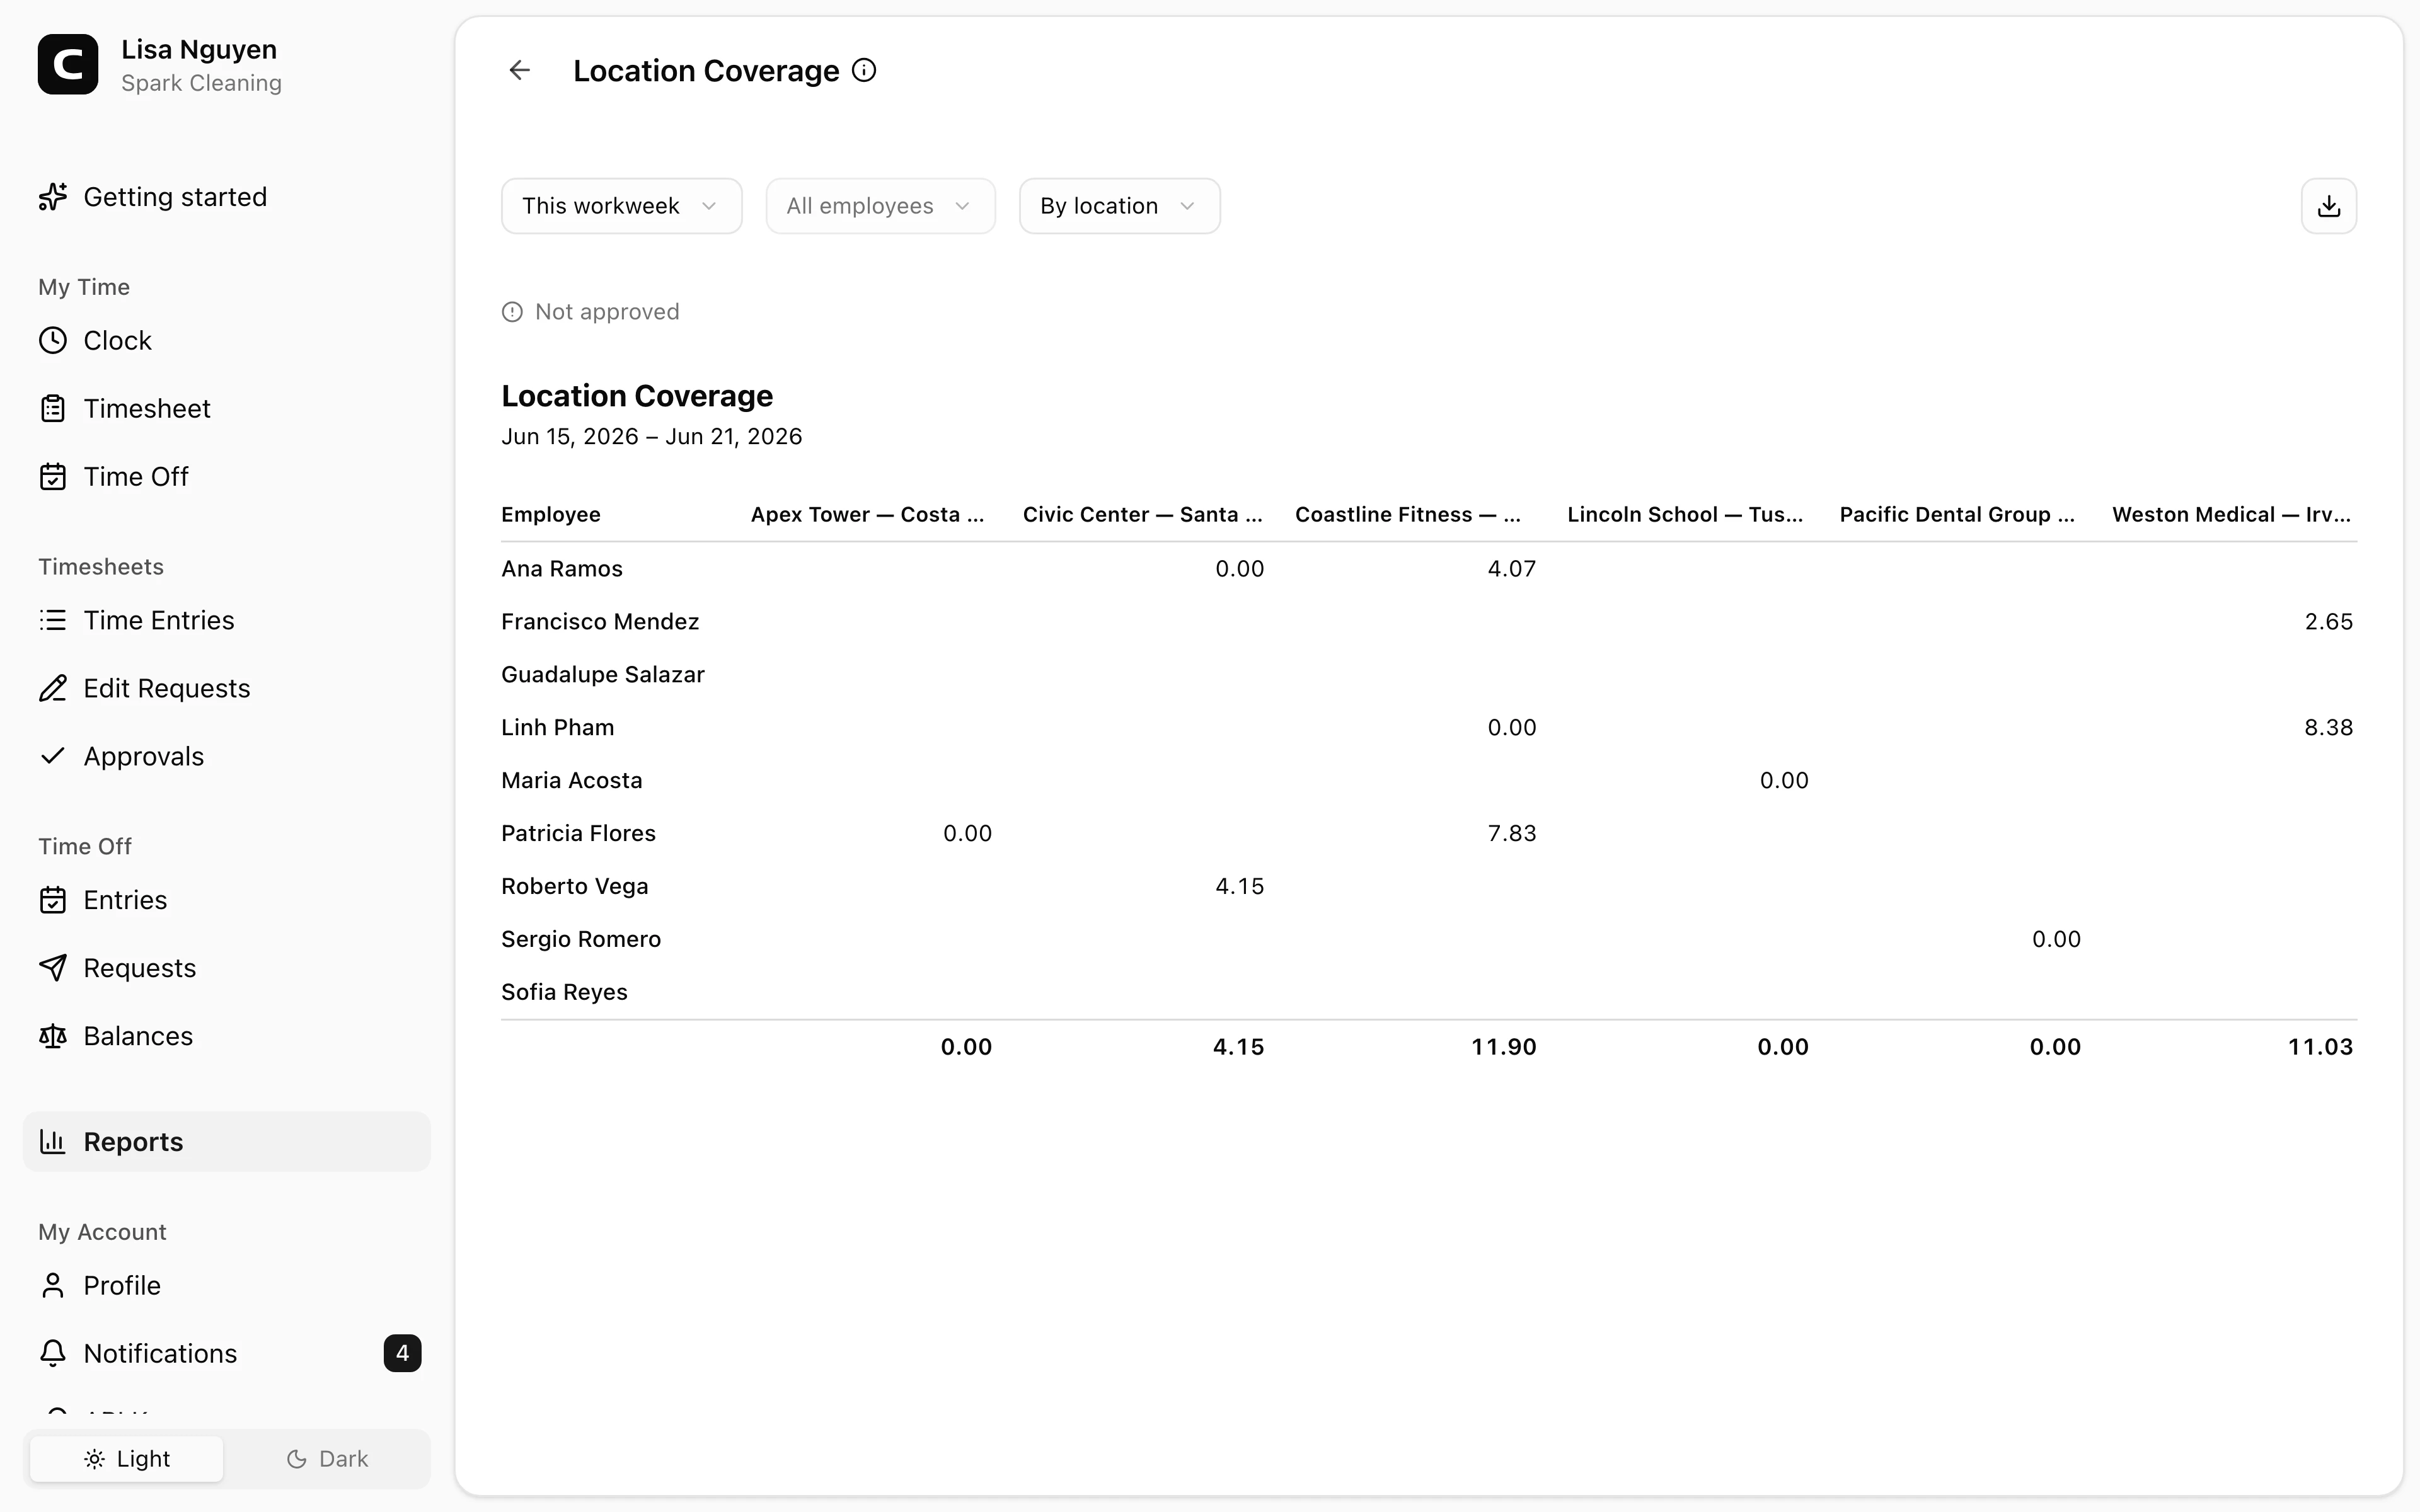Open the This workweek dropdown
This screenshot has width=2420, height=1512.
(x=621, y=206)
